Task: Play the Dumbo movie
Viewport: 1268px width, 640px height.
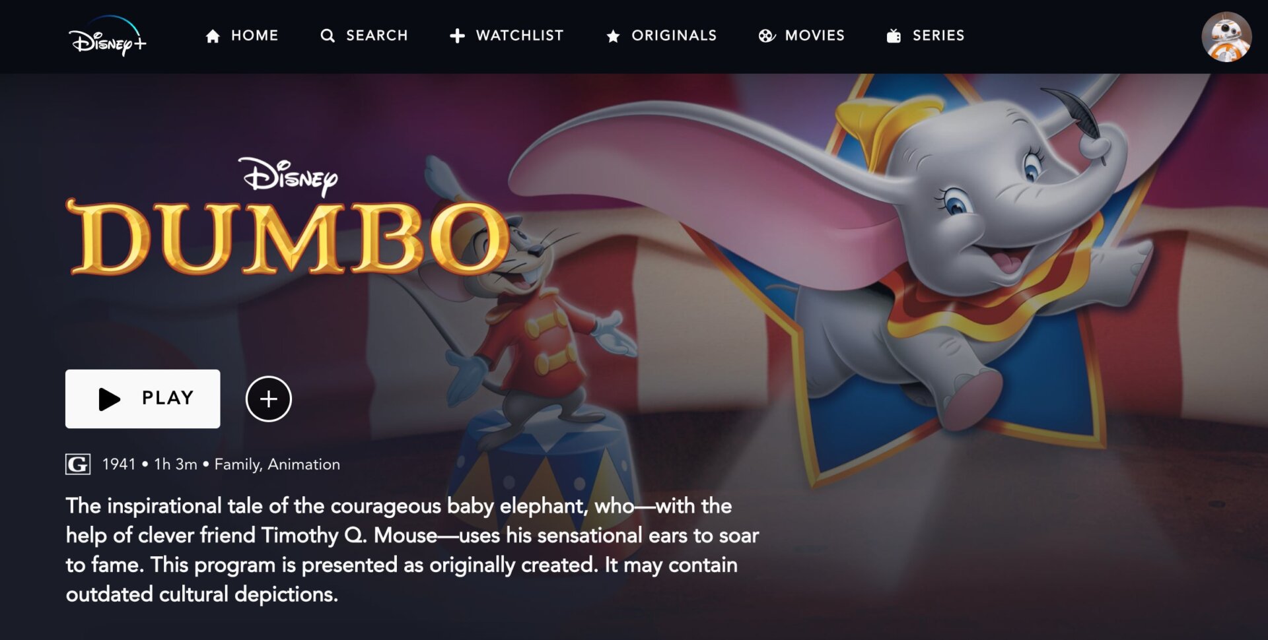Action: pyautogui.click(x=143, y=399)
